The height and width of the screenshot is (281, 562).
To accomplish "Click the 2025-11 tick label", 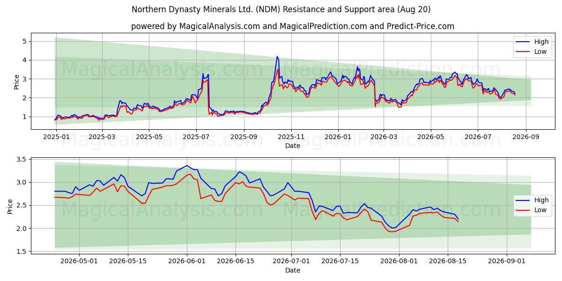I will point(291,136).
